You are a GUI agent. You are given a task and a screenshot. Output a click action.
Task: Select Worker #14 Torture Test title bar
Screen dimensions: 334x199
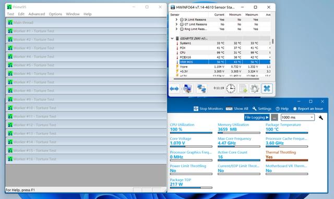pyautogui.click(x=86, y=142)
